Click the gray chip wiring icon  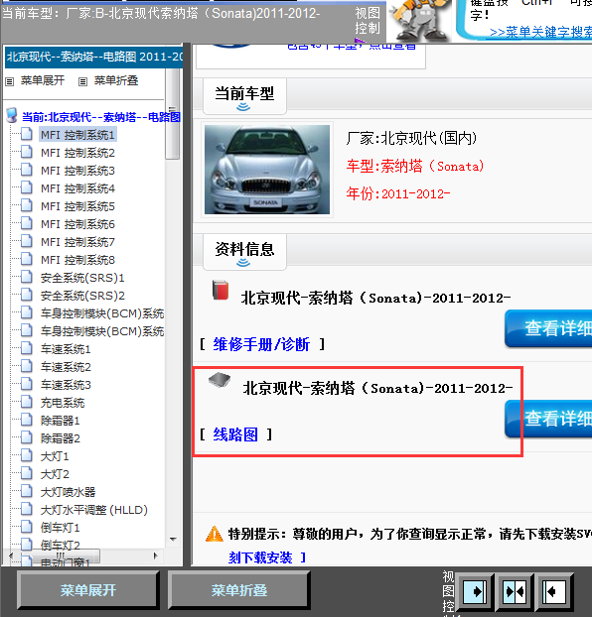220,380
